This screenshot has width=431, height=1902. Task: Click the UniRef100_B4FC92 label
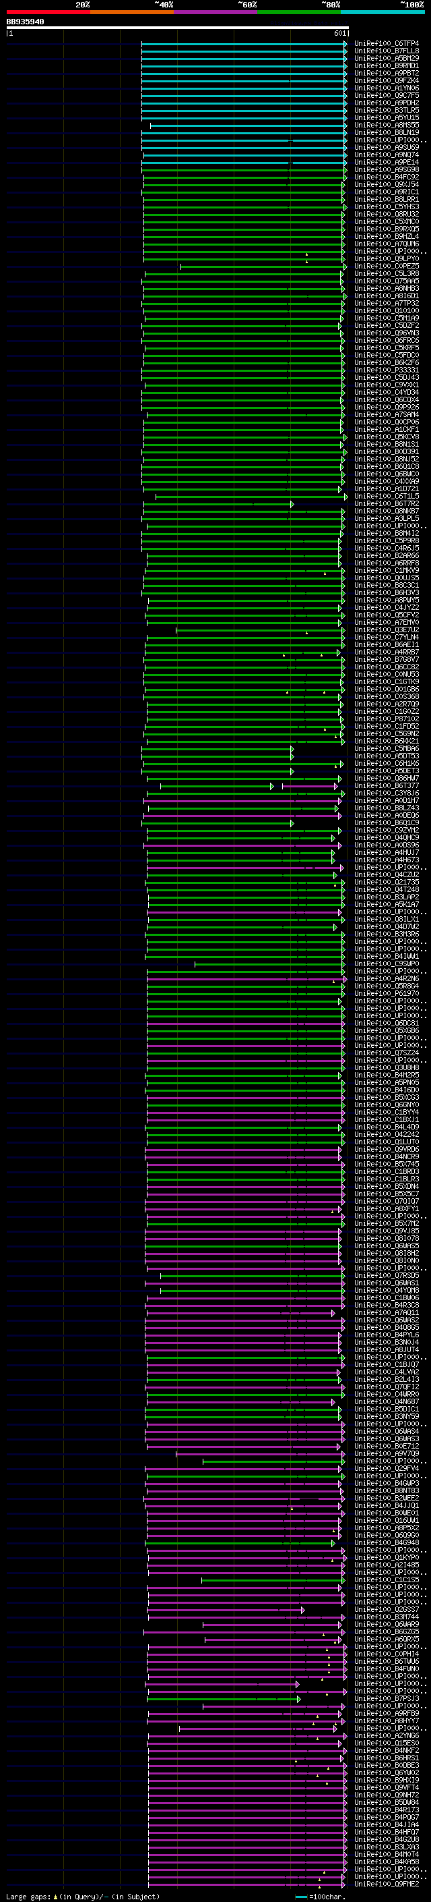click(387, 177)
